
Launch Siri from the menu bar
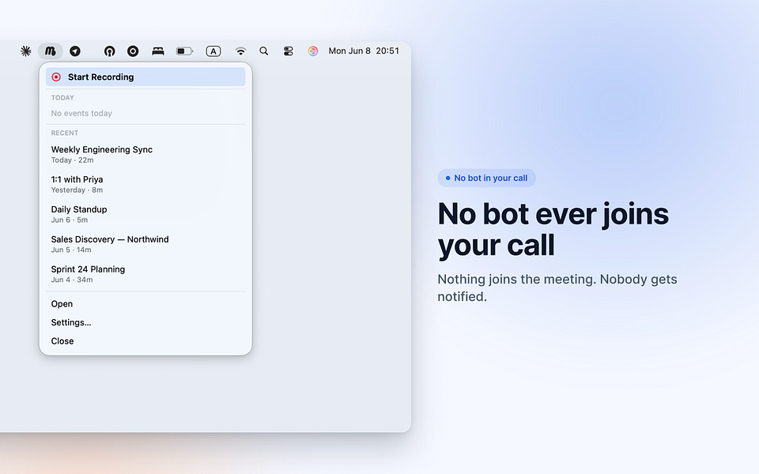click(313, 51)
